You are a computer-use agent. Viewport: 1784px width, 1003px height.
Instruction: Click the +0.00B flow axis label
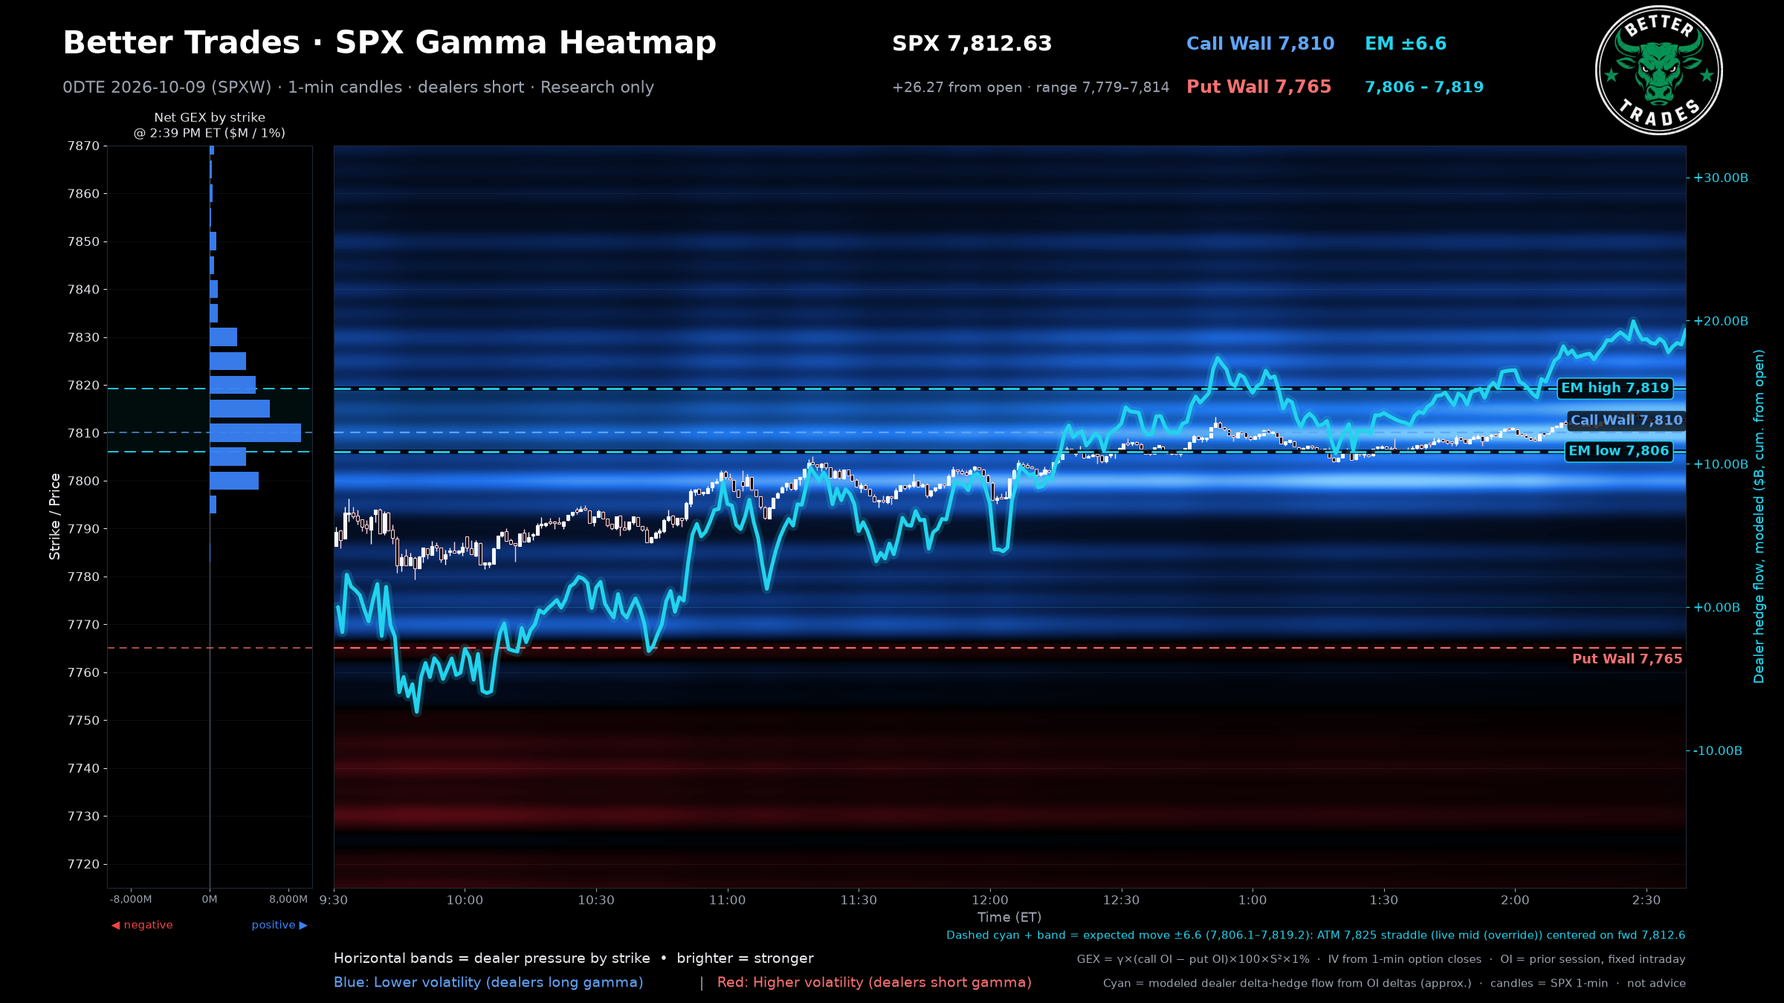[1717, 608]
